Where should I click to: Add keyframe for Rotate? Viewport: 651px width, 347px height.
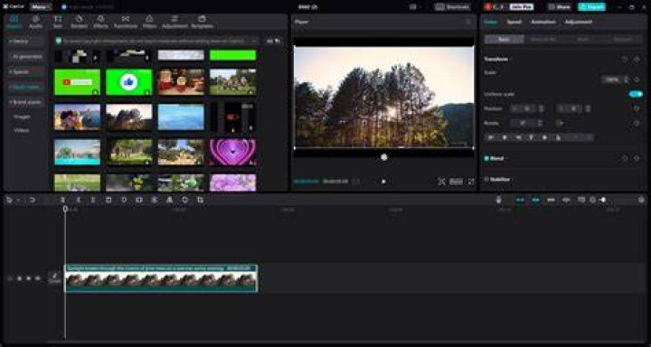pos(637,123)
